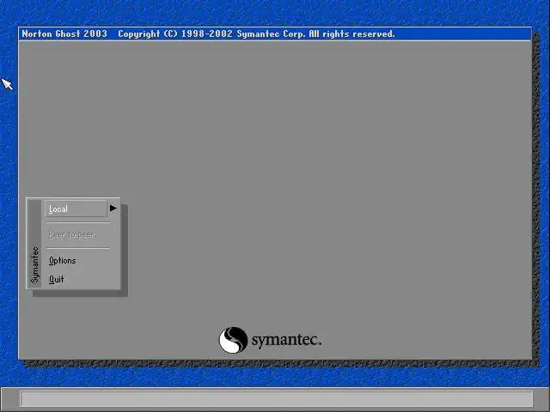This screenshot has width=550, height=412.
Task: Click the Symantec Corp copyright text
Action: tap(256, 34)
